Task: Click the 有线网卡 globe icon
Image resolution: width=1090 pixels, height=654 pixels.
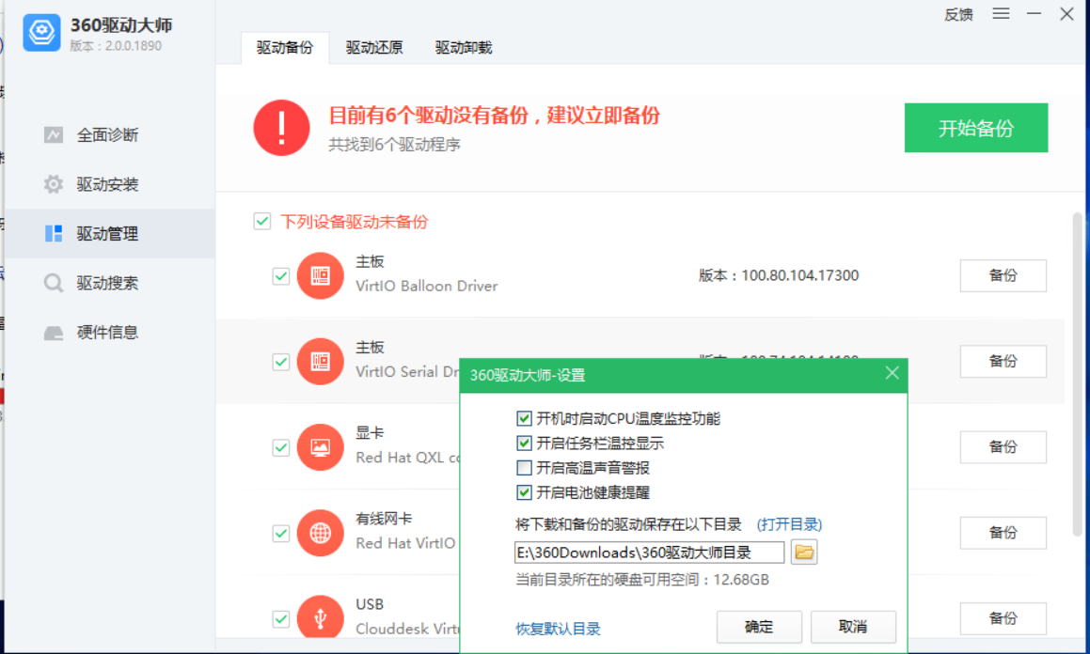Action: [321, 533]
